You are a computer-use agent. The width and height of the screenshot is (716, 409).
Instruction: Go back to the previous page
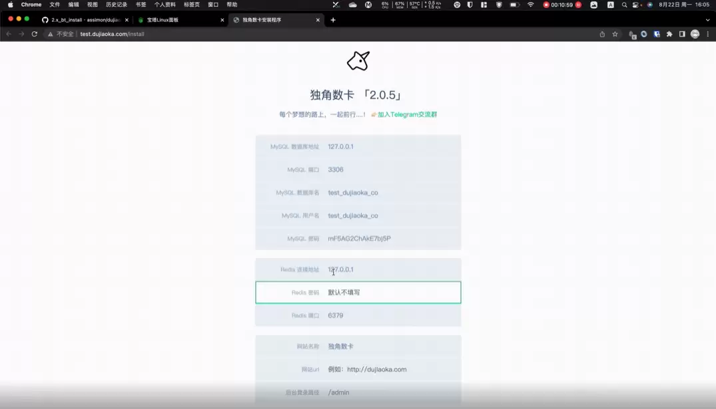tap(9, 34)
